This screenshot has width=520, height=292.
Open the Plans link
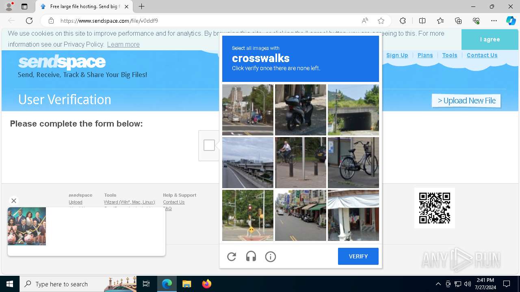pyautogui.click(x=425, y=55)
